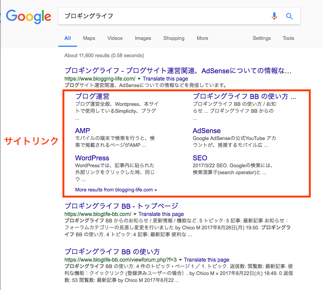Click snippet starting モバイルの端末で検索を行うと

tap(115, 142)
